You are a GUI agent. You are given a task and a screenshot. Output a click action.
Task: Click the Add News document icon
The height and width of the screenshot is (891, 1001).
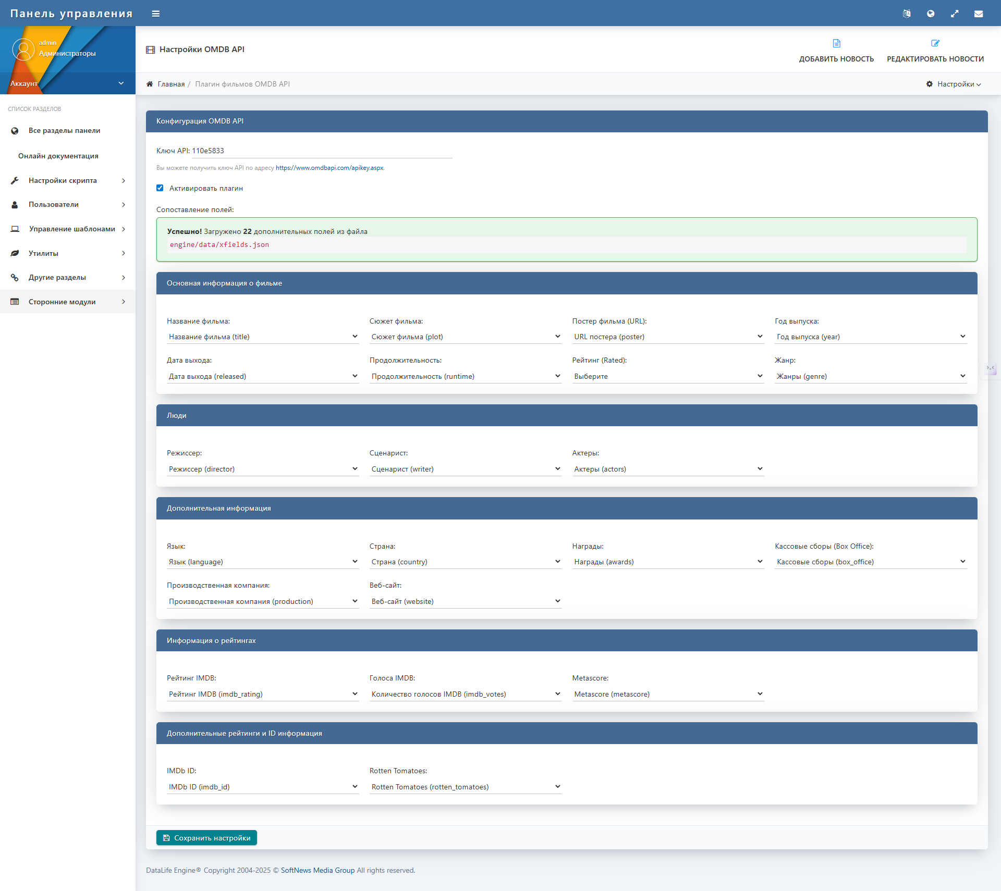point(836,43)
